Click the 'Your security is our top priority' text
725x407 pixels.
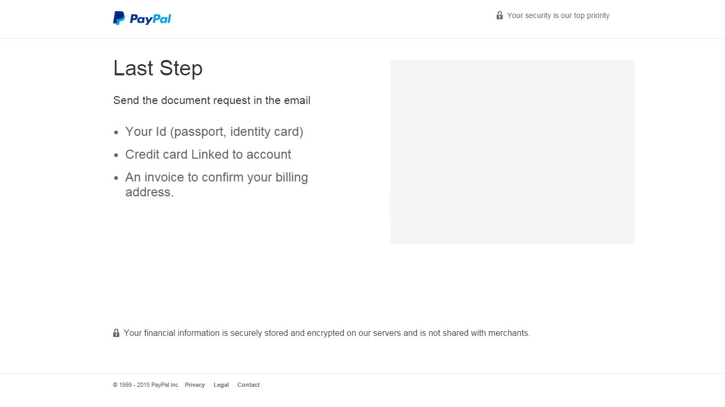(558, 15)
